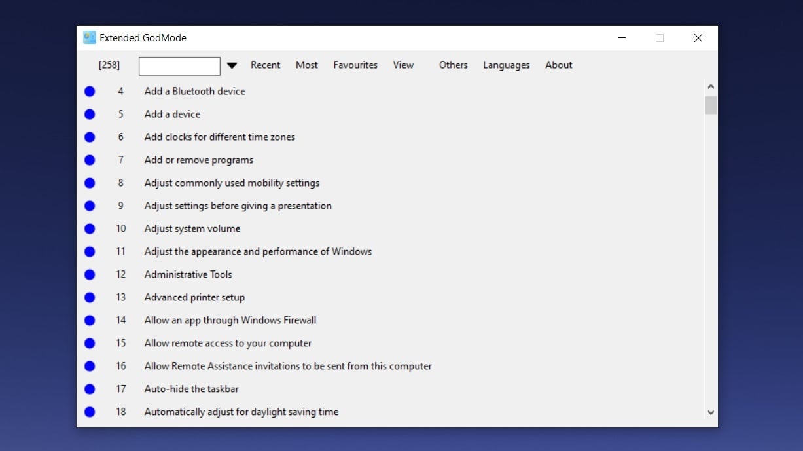
Task: Open the Others menu
Action: pos(453,65)
